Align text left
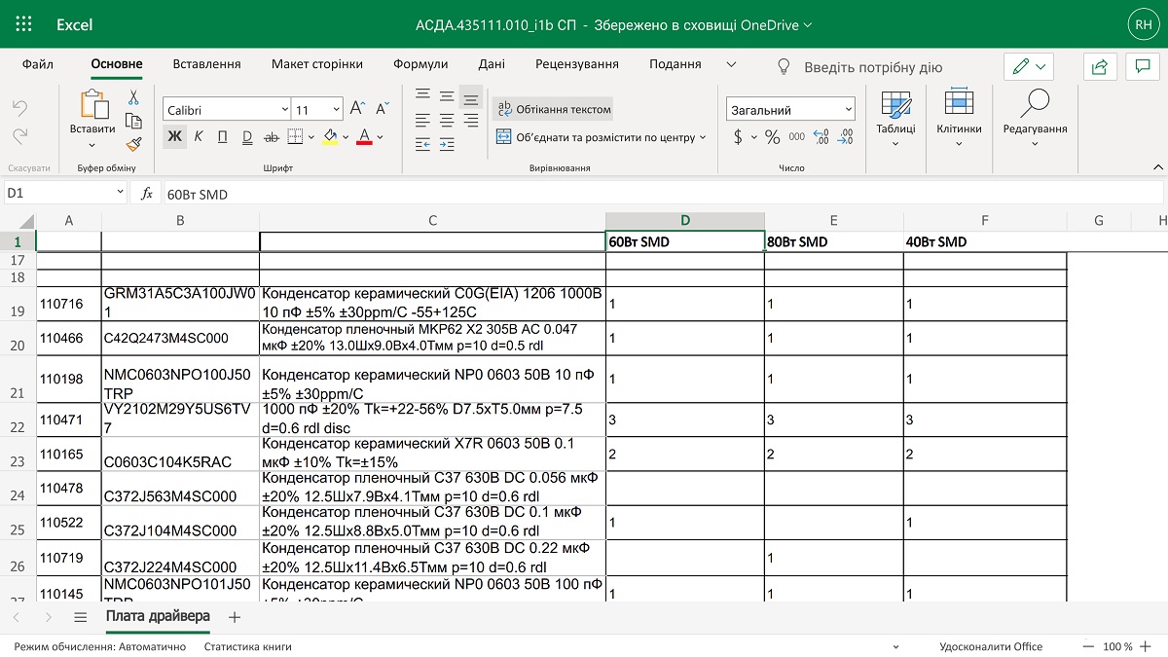 [422, 121]
